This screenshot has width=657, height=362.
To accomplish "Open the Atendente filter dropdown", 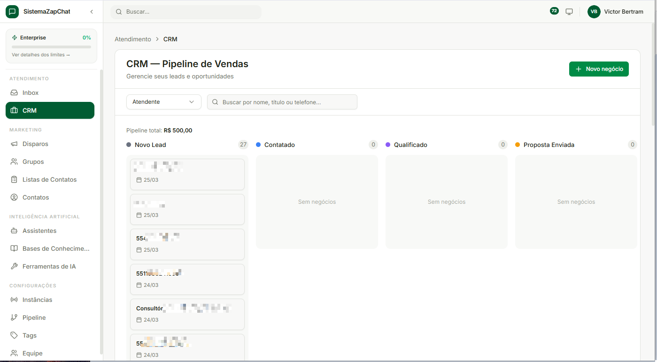I will [x=163, y=101].
